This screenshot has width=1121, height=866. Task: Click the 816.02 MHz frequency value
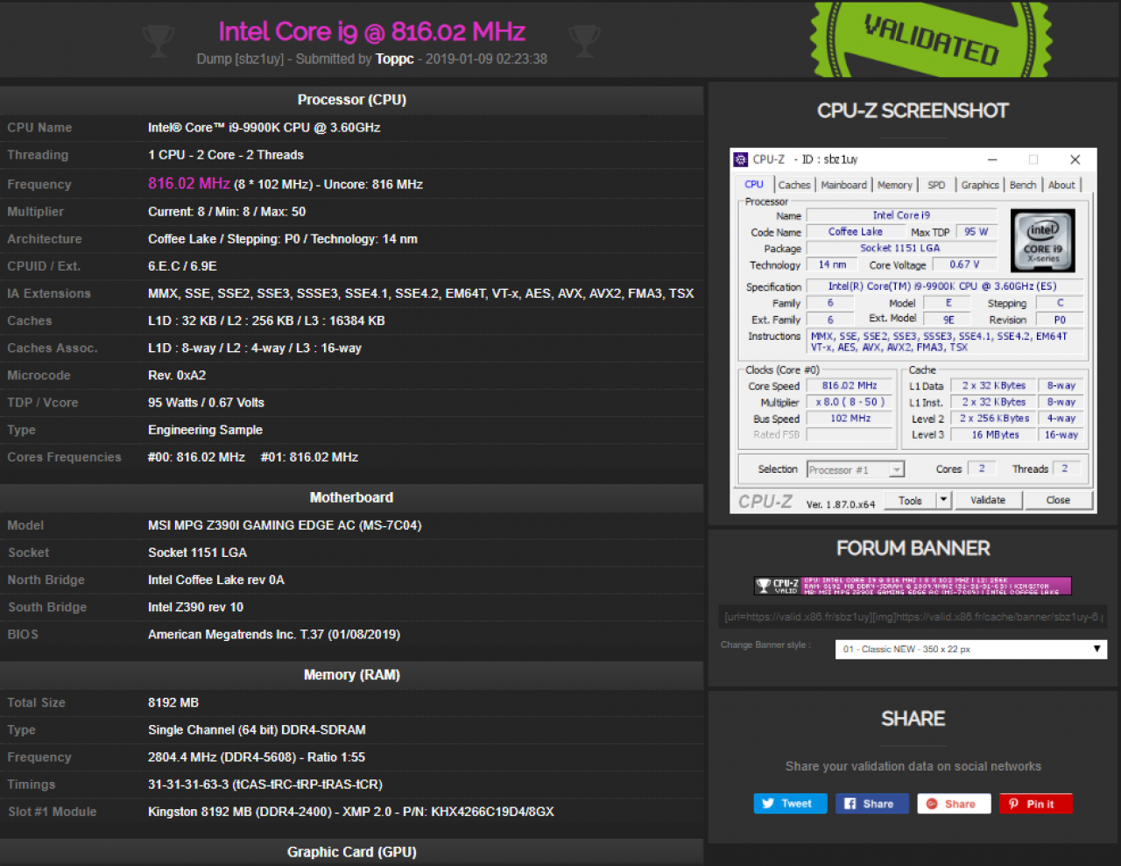pyautogui.click(x=189, y=184)
